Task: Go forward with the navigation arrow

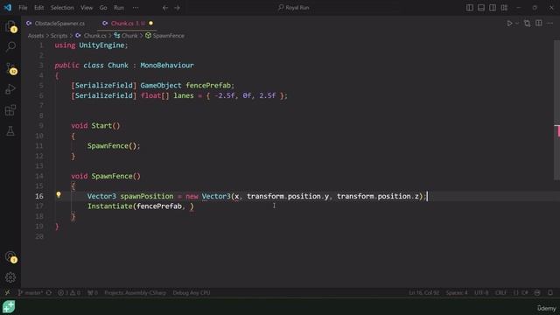Action: click(x=177, y=8)
